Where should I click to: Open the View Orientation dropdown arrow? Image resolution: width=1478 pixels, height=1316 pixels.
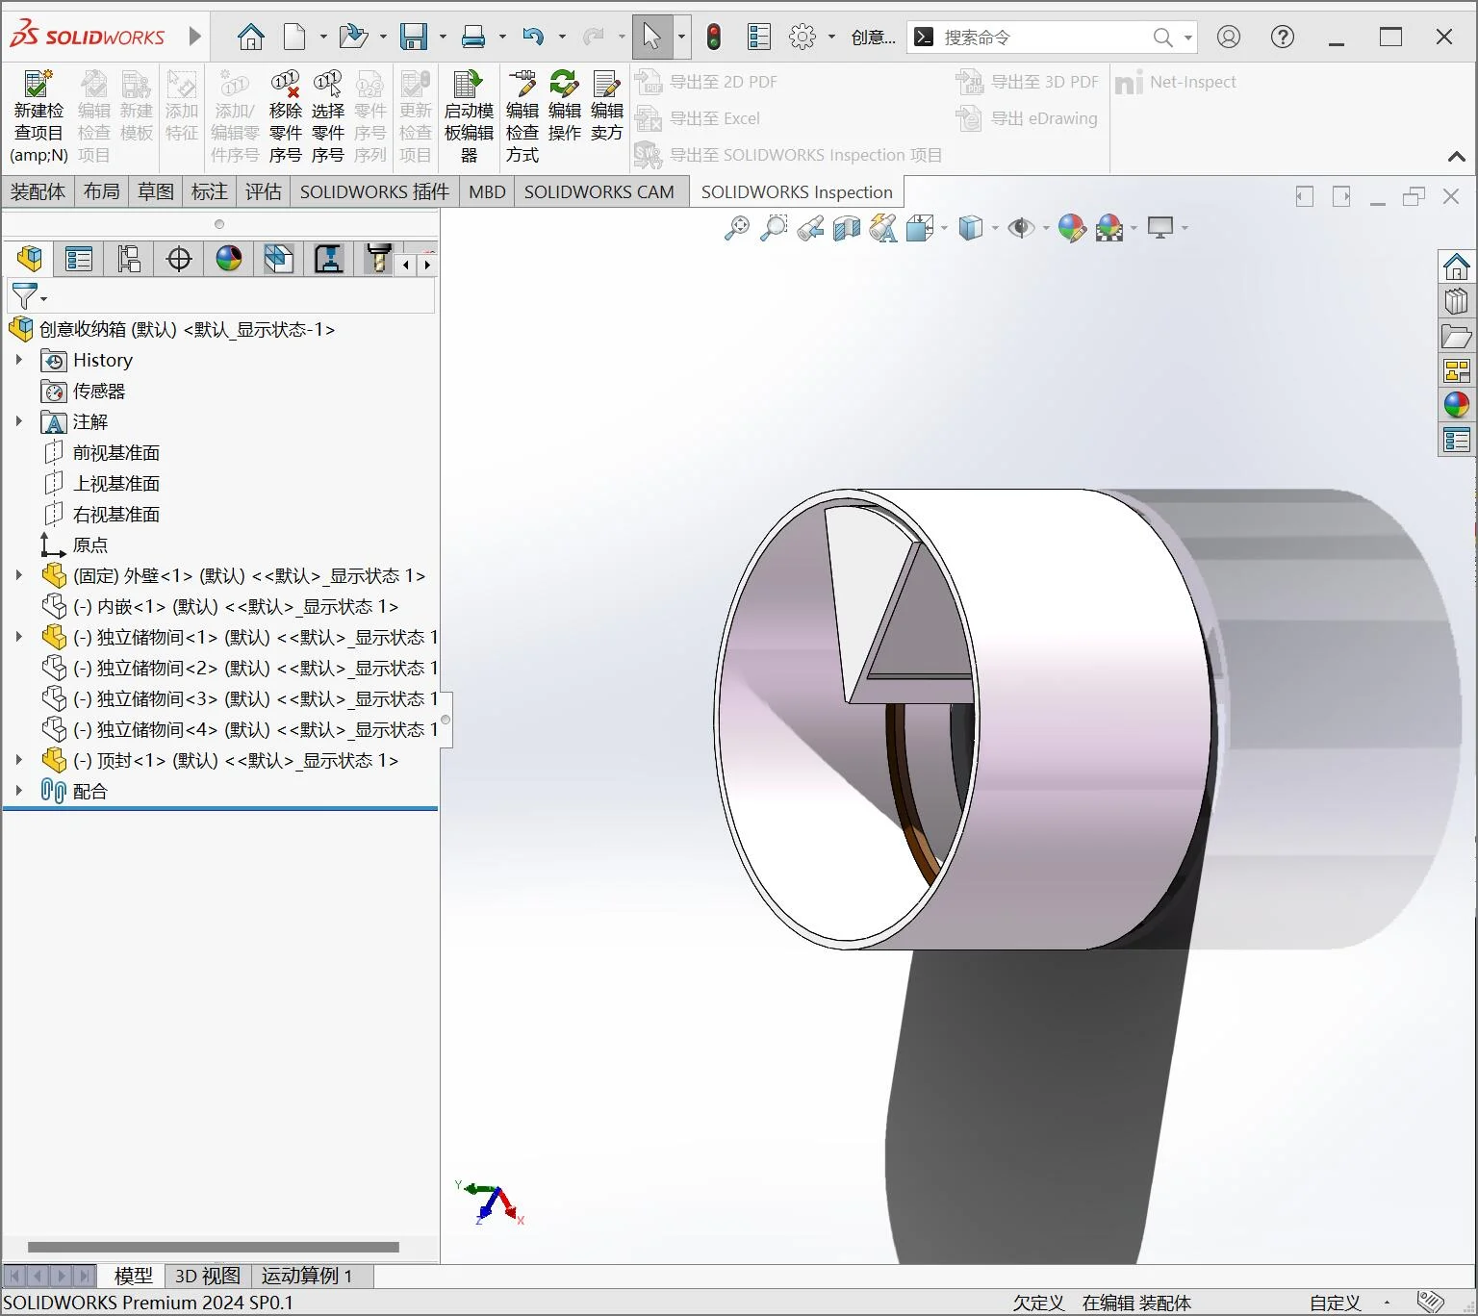click(993, 228)
